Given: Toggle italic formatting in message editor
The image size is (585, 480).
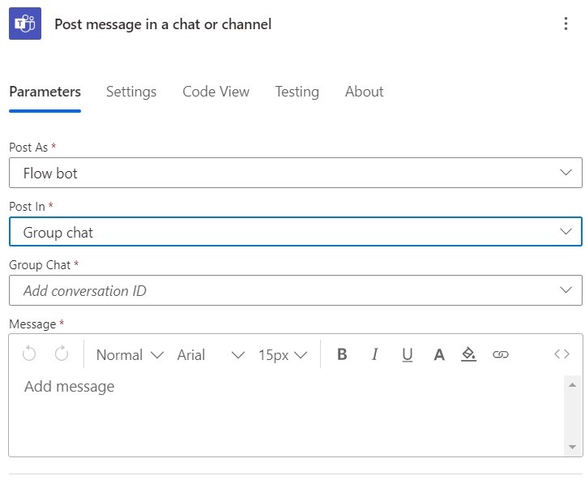Looking at the screenshot, I should [x=374, y=354].
